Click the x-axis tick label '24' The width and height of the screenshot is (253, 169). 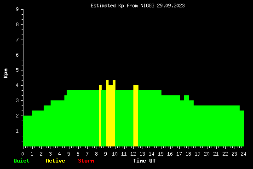[243, 154]
